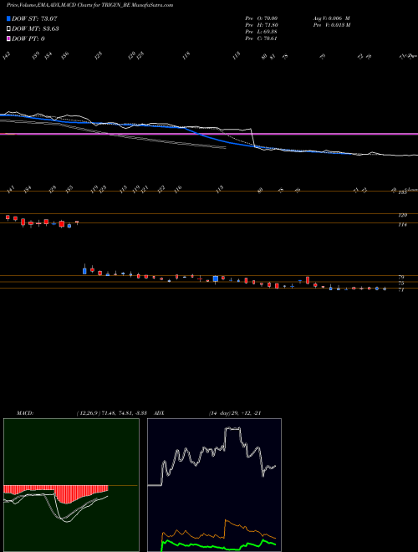Image resolution: width=418 pixels, height=552 pixels.
Task: Click the 'Pre O: 70.00' open value
Action: [x=261, y=18]
